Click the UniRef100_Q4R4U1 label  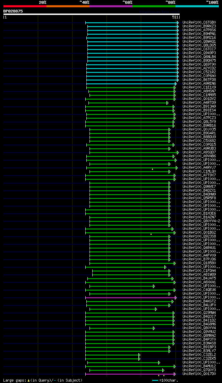pos(199,248)
